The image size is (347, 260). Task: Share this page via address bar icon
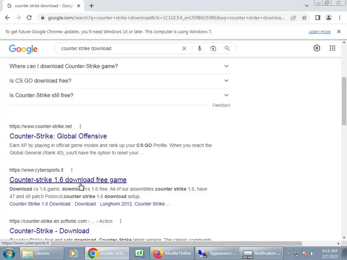point(293,18)
